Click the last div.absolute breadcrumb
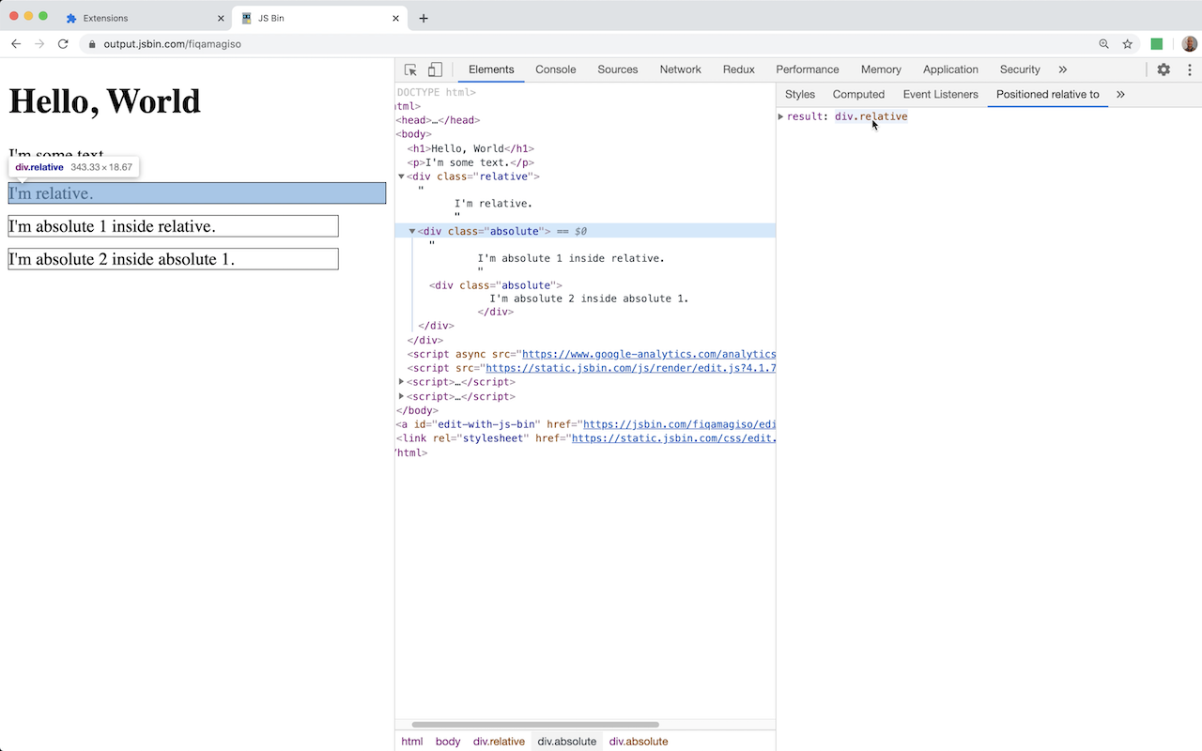The height and width of the screenshot is (751, 1202). tap(639, 742)
